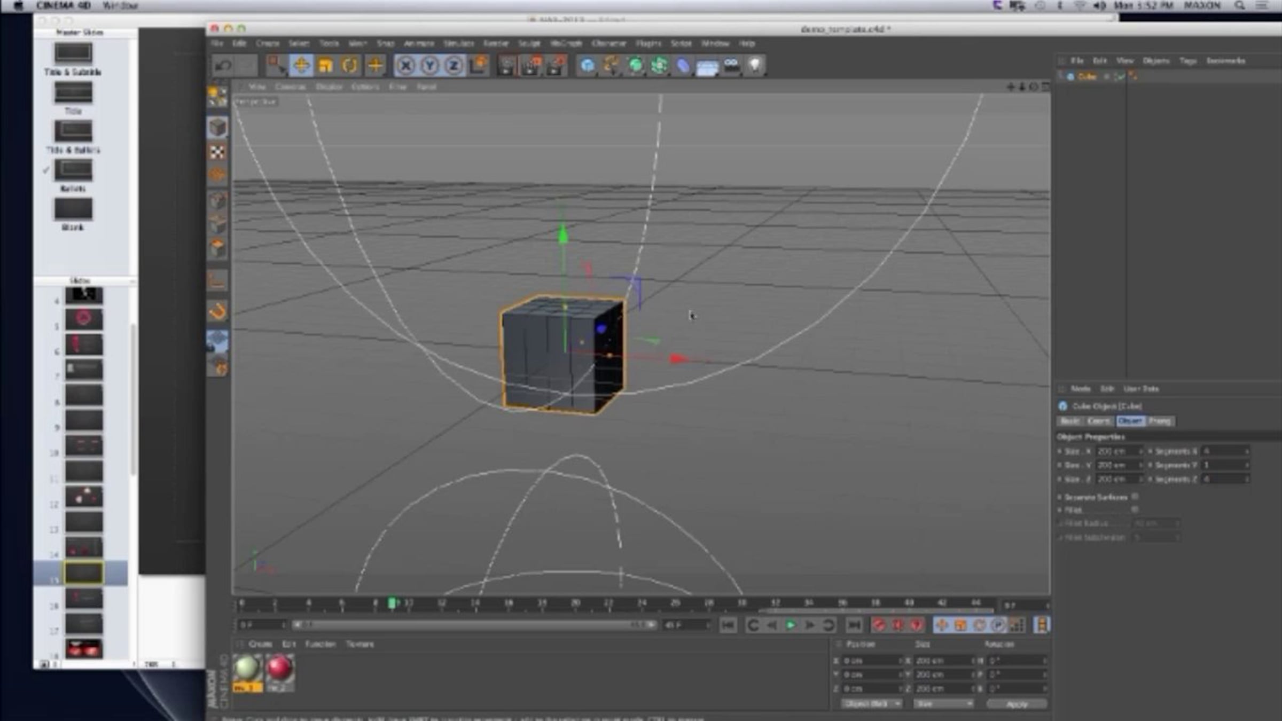This screenshot has width=1282, height=721.
Task: Click the green playhead on the timeline
Action: tap(392, 604)
